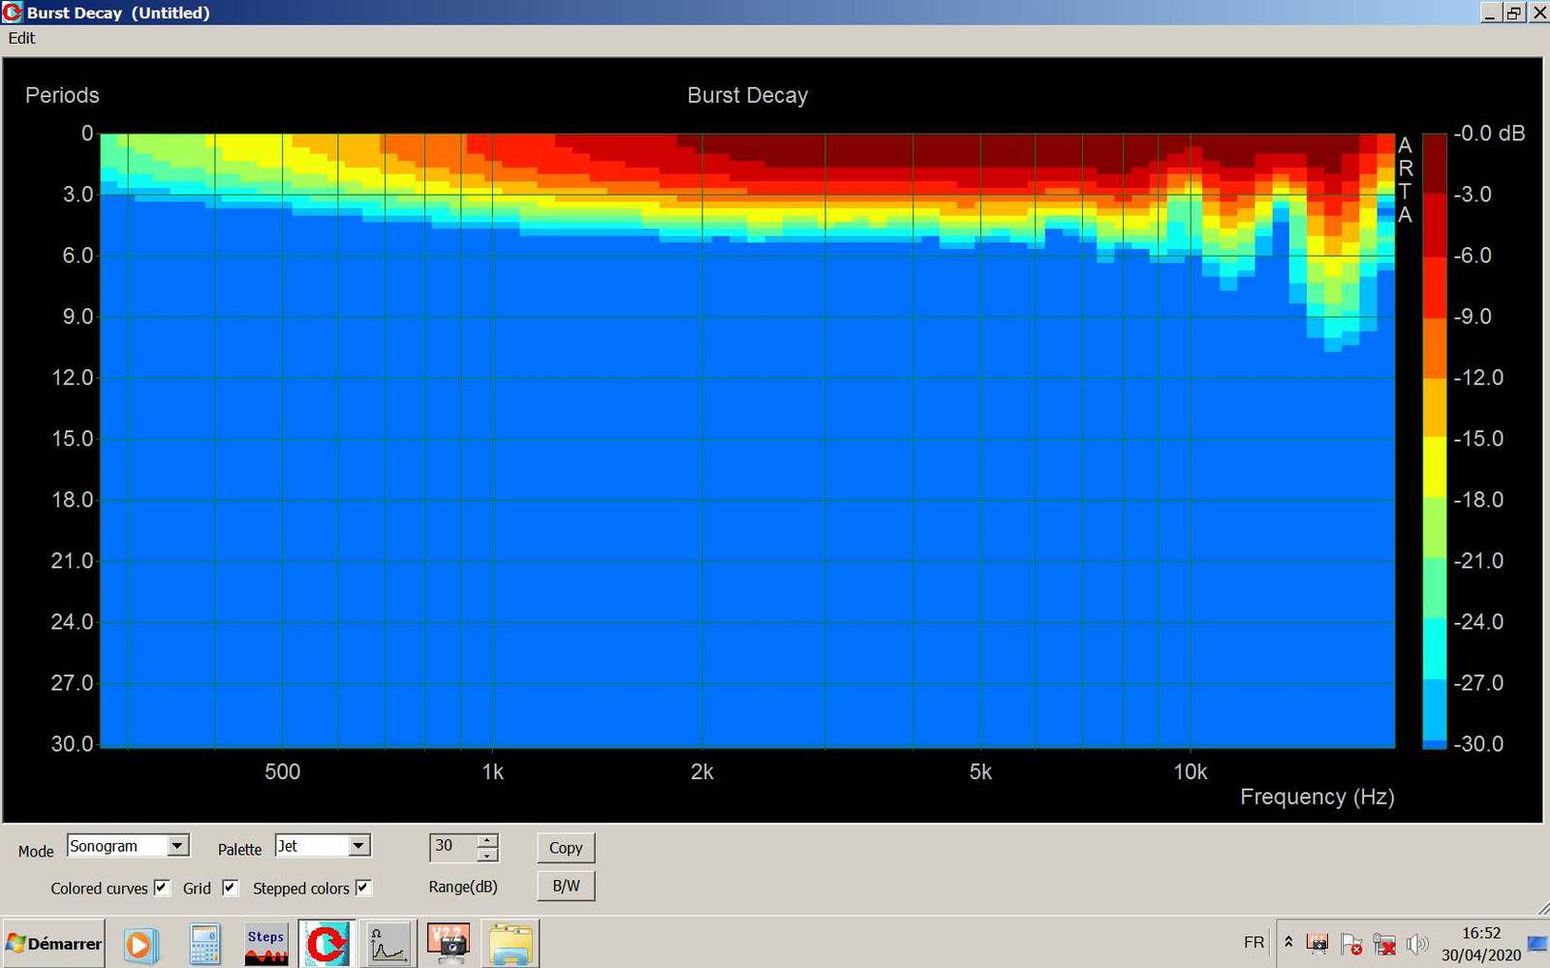This screenshot has height=968, width=1550.
Task: Open the impedance curve (ohm) taskbar app
Action: [387, 944]
